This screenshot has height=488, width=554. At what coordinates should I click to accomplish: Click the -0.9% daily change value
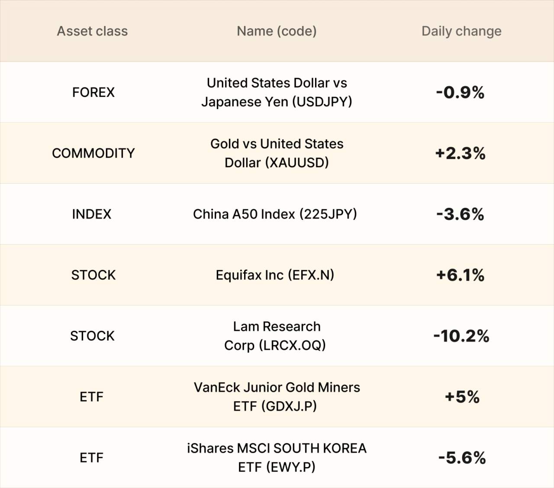click(460, 92)
